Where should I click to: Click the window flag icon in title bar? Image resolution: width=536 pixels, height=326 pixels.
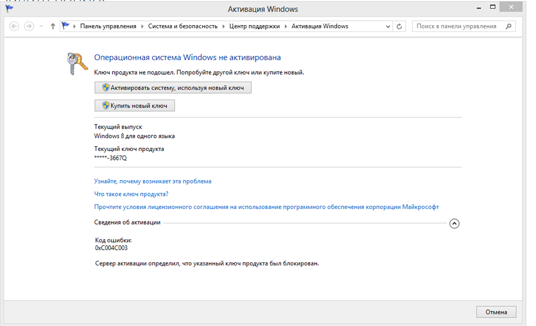tap(9, 8)
